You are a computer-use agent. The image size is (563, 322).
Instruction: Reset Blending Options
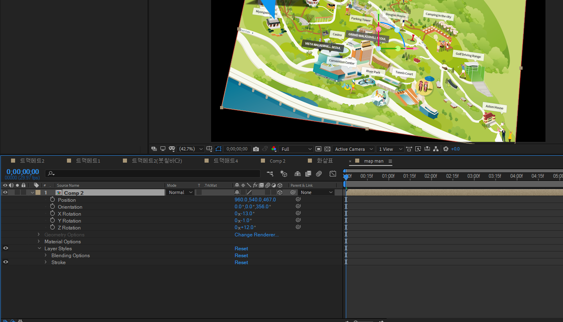(241, 256)
